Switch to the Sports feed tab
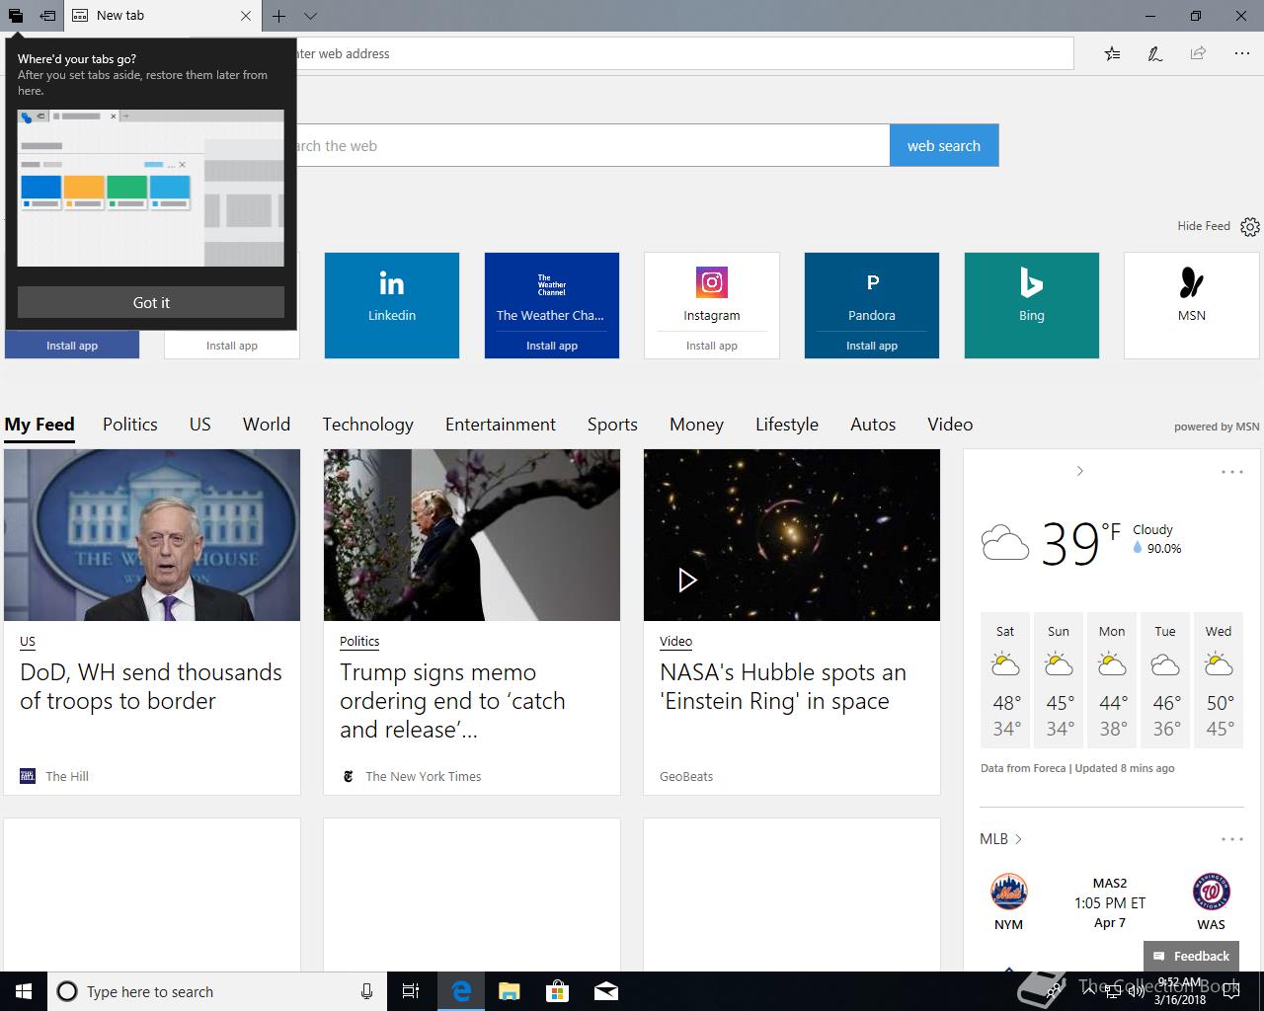 pos(612,425)
